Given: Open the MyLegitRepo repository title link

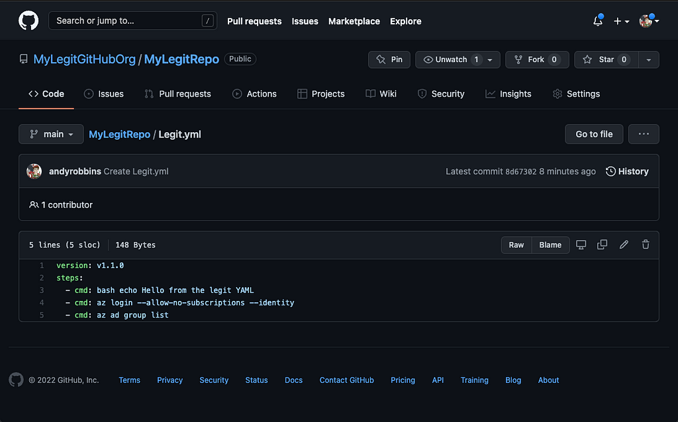Looking at the screenshot, I should (x=181, y=59).
